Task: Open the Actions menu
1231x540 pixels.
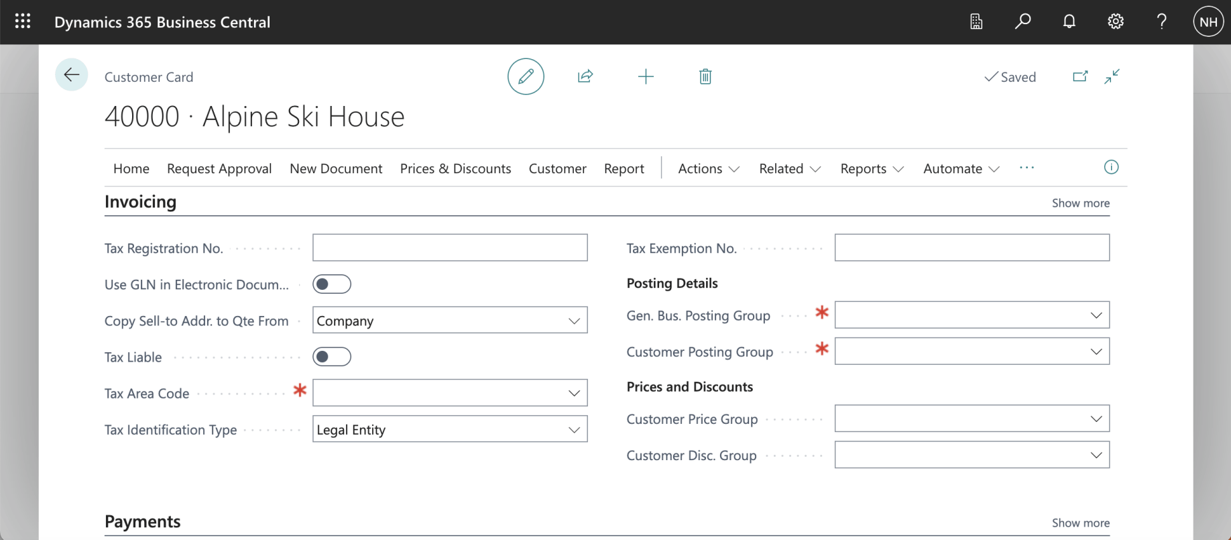Action: click(x=708, y=168)
